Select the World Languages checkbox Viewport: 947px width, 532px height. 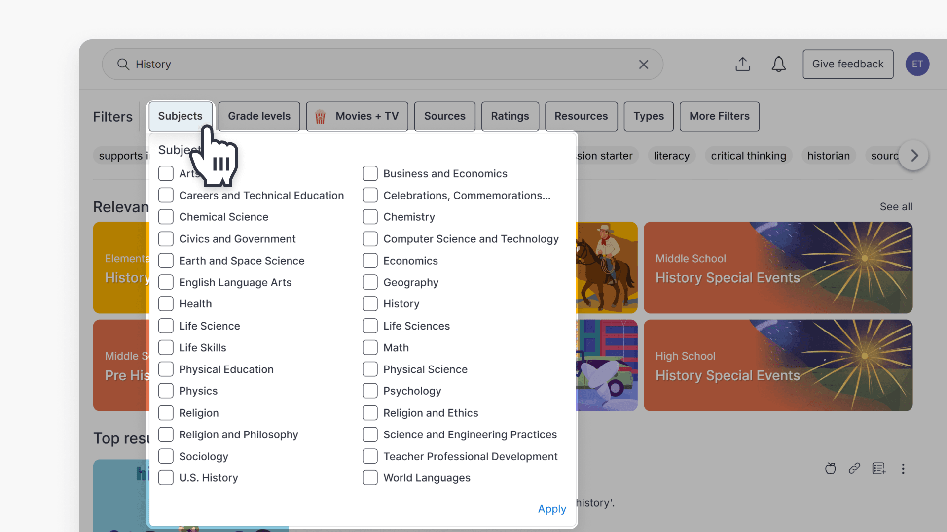point(369,477)
